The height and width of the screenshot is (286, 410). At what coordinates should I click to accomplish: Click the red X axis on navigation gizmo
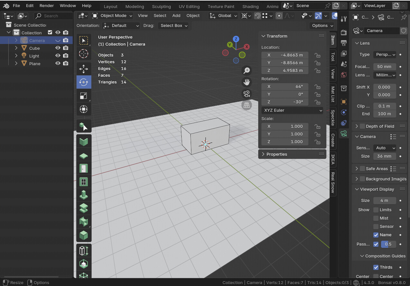click(247, 47)
